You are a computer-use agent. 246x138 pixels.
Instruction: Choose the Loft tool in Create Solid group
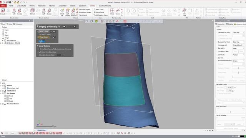click(14, 12)
